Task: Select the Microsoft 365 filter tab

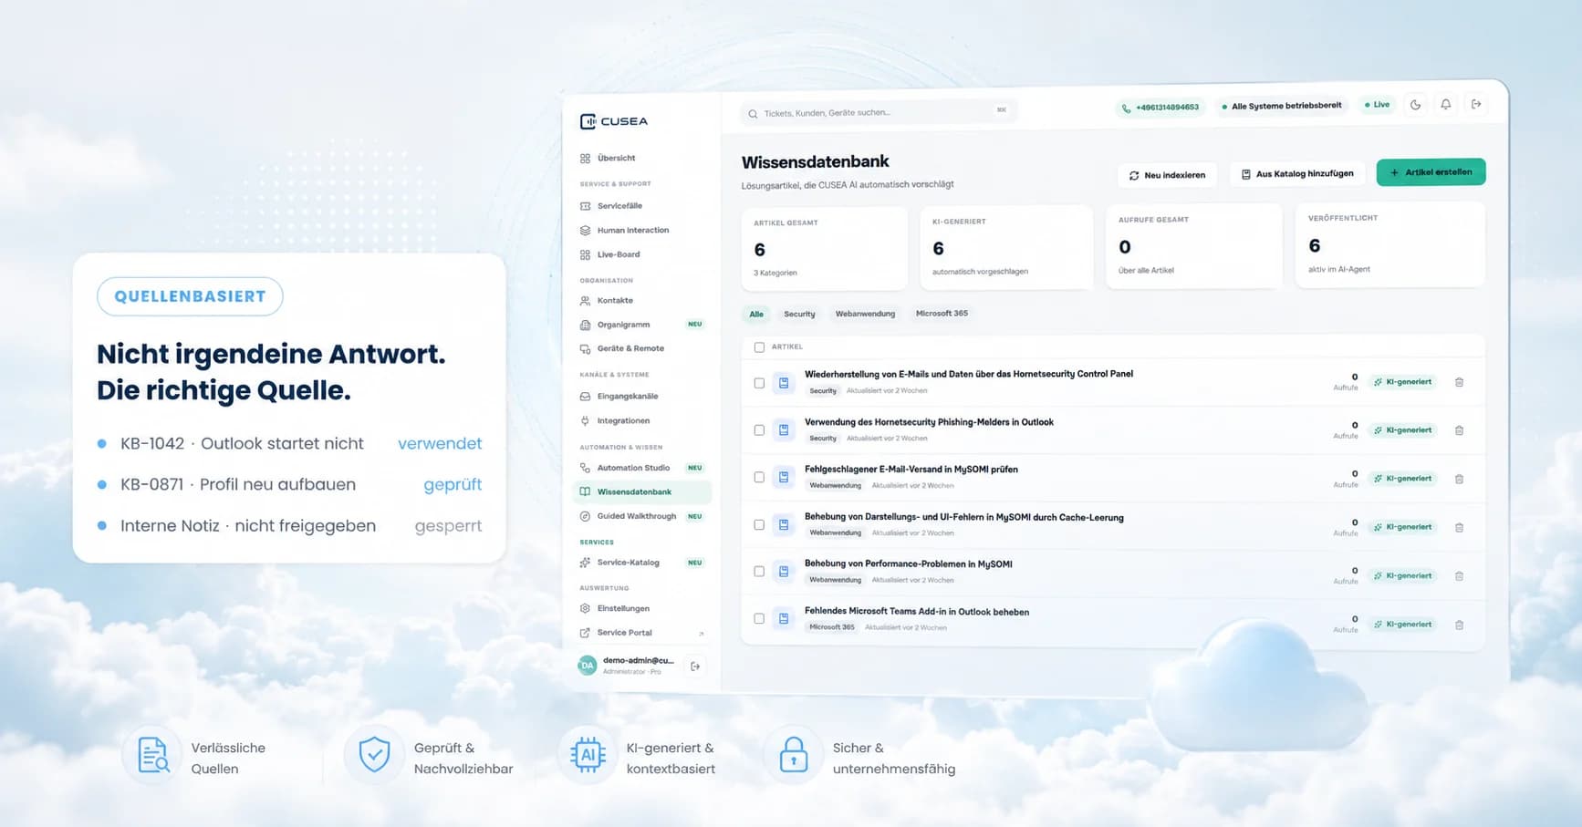Action: [942, 314]
